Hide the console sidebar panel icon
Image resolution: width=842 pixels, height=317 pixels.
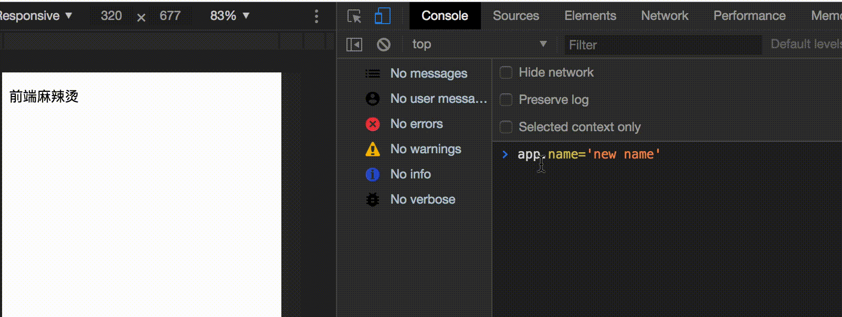354,45
